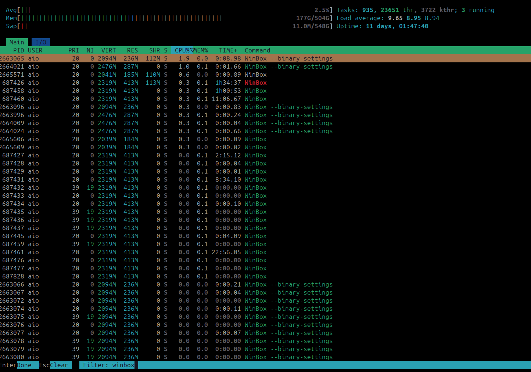Image resolution: width=531 pixels, height=372 pixels.
Task: Highlight process row 2663079
Action: [265, 349]
